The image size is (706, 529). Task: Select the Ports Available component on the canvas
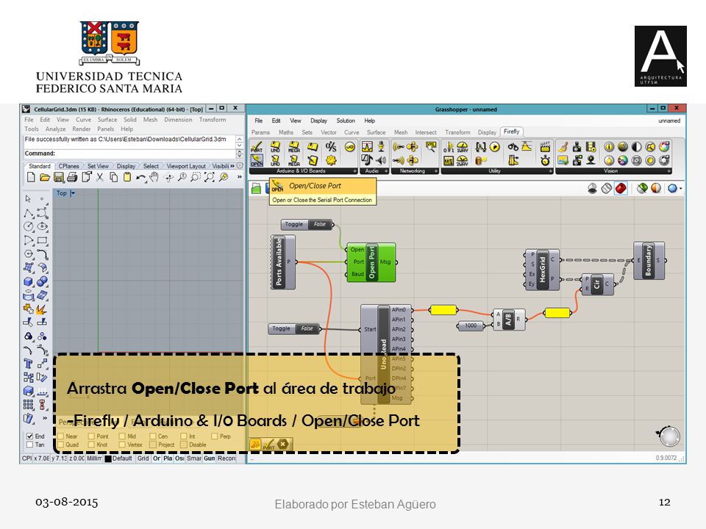[283, 262]
